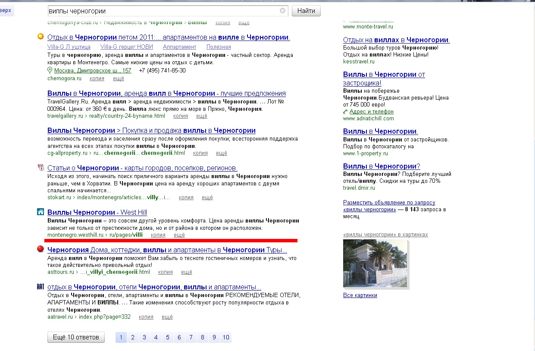Go to results page 10
This screenshot has width=535, height=351.
226,337
